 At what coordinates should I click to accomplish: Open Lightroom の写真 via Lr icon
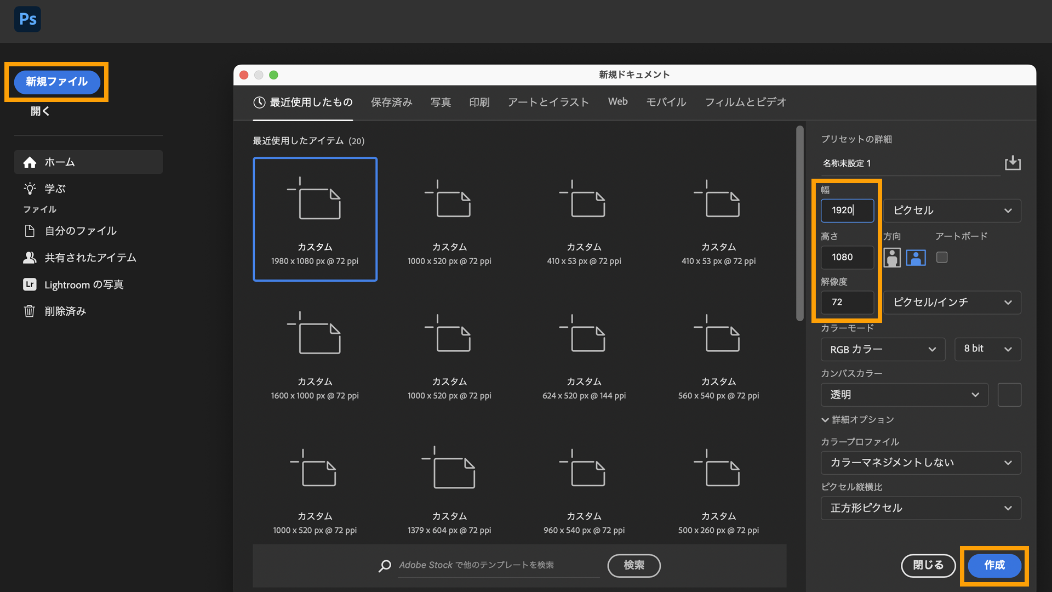30,284
